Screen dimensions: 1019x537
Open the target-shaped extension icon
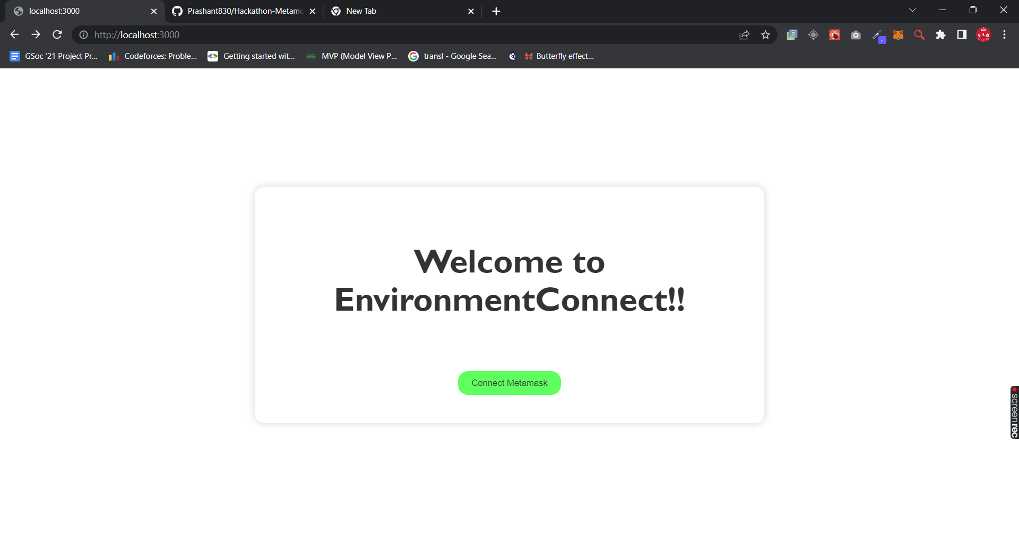pos(813,34)
